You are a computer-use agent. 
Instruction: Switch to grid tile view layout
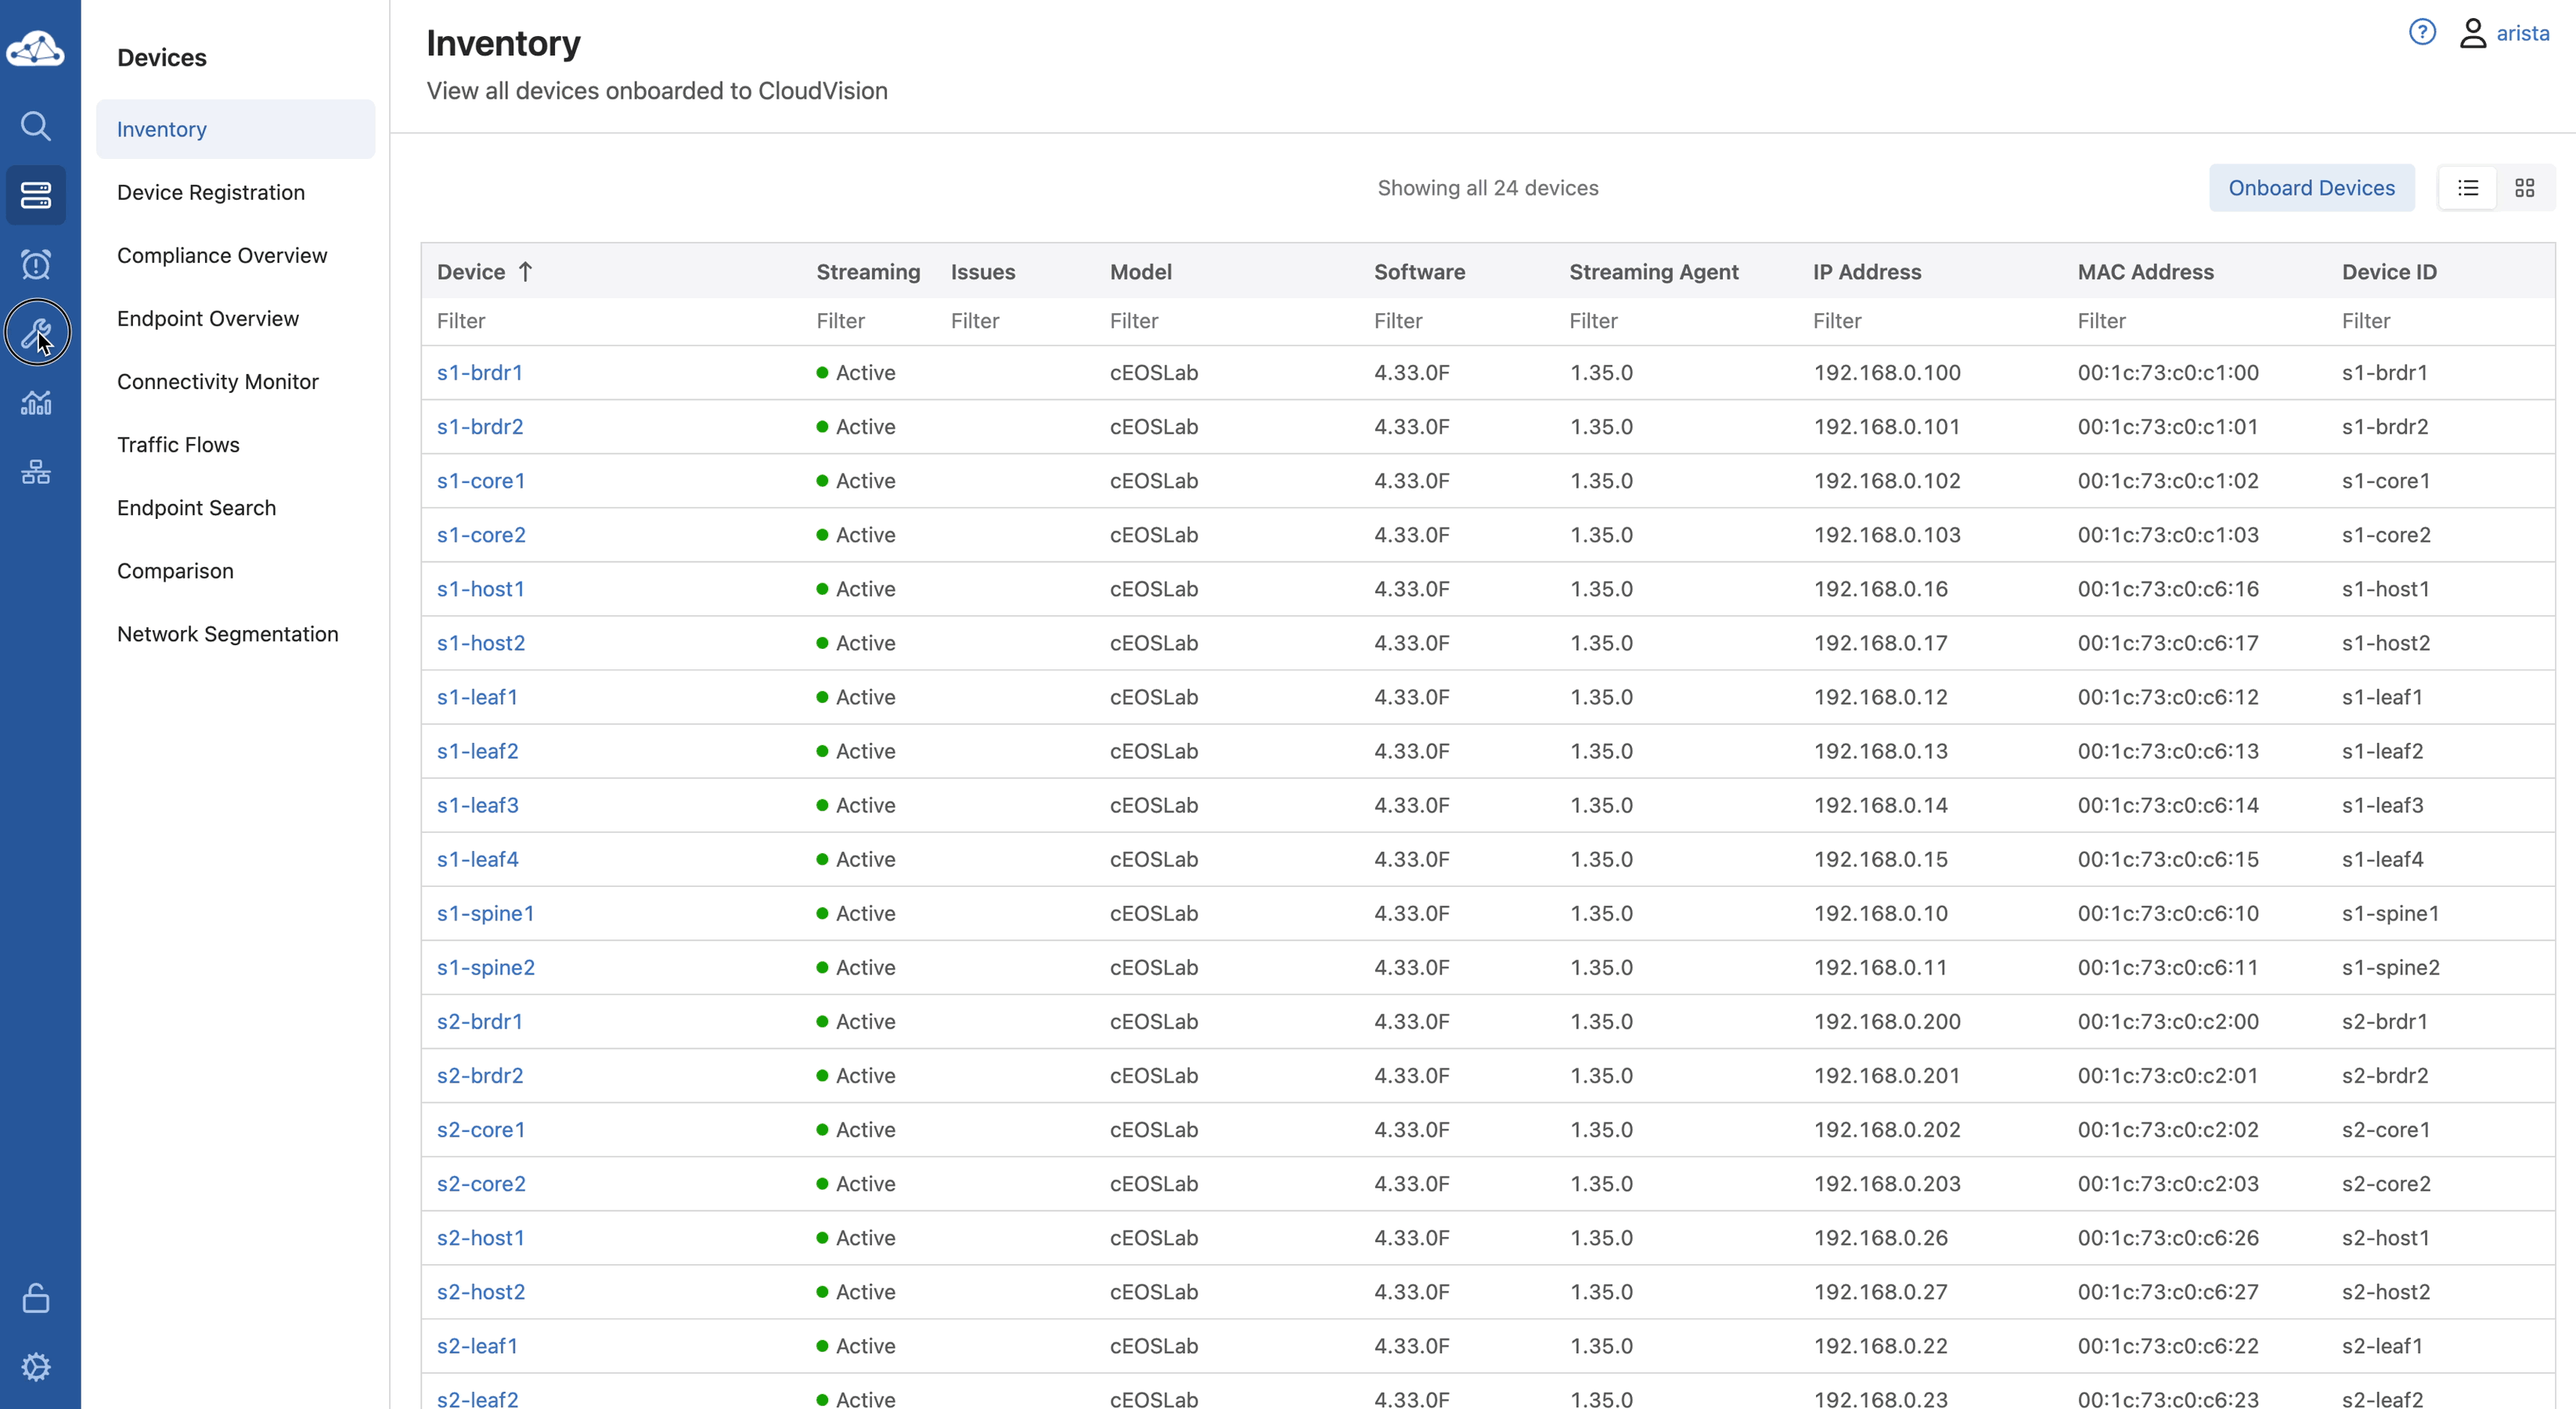2524,188
